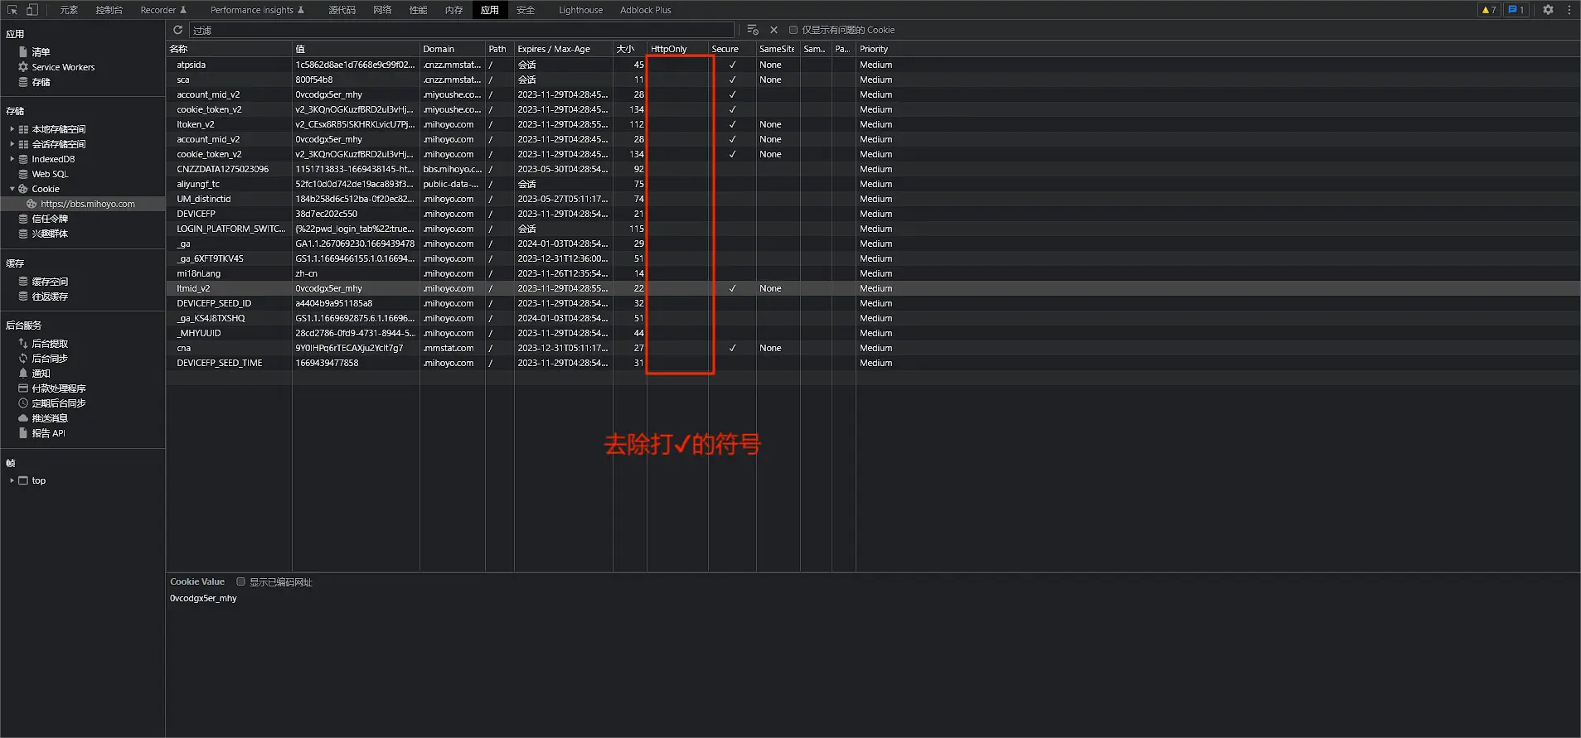
Task: Switch to 内存 Memory tab
Action: pyautogui.click(x=453, y=10)
